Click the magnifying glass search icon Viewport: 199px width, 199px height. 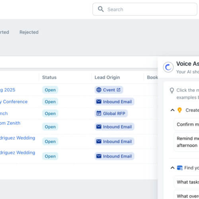click(x=101, y=9)
